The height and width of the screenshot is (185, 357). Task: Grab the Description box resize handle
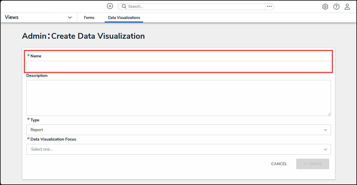[329, 114]
